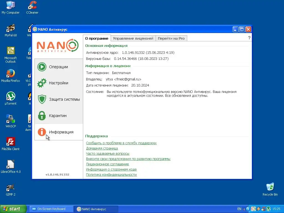Open Mozilla Firefox desktop icon

pyautogui.click(x=11, y=76)
